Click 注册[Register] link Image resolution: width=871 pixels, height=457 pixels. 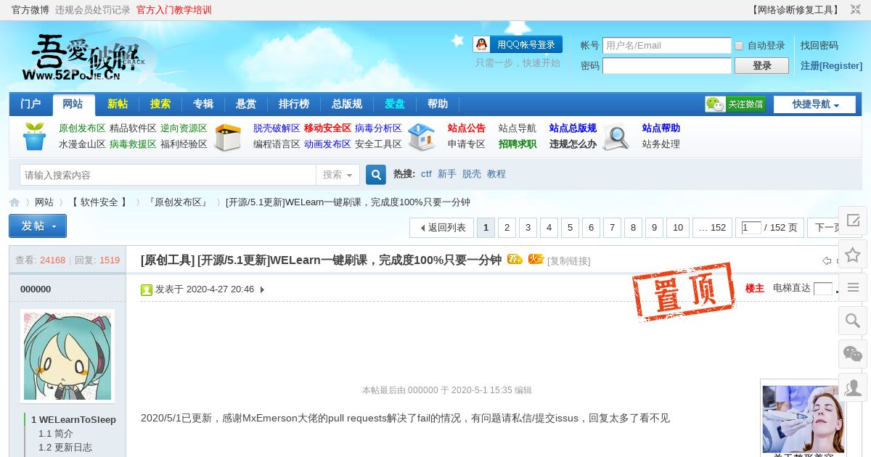(x=831, y=65)
